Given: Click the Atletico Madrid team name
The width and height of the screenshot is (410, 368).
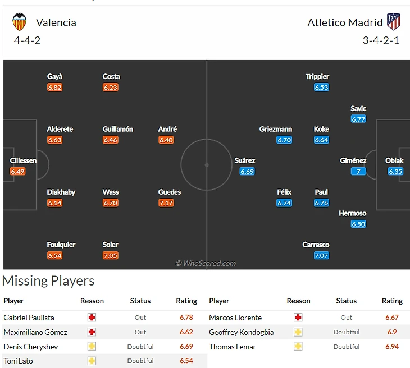Looking at the screenshot, I should coord(345,22).
